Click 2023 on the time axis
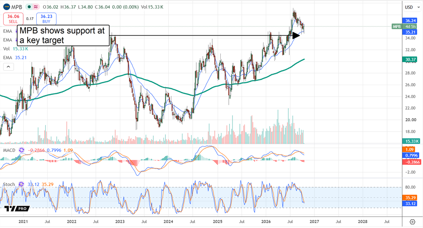This screenshot has width=423, height=228. point(120,222)
